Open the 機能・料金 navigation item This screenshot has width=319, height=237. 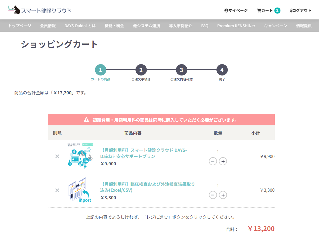(114, 26)
